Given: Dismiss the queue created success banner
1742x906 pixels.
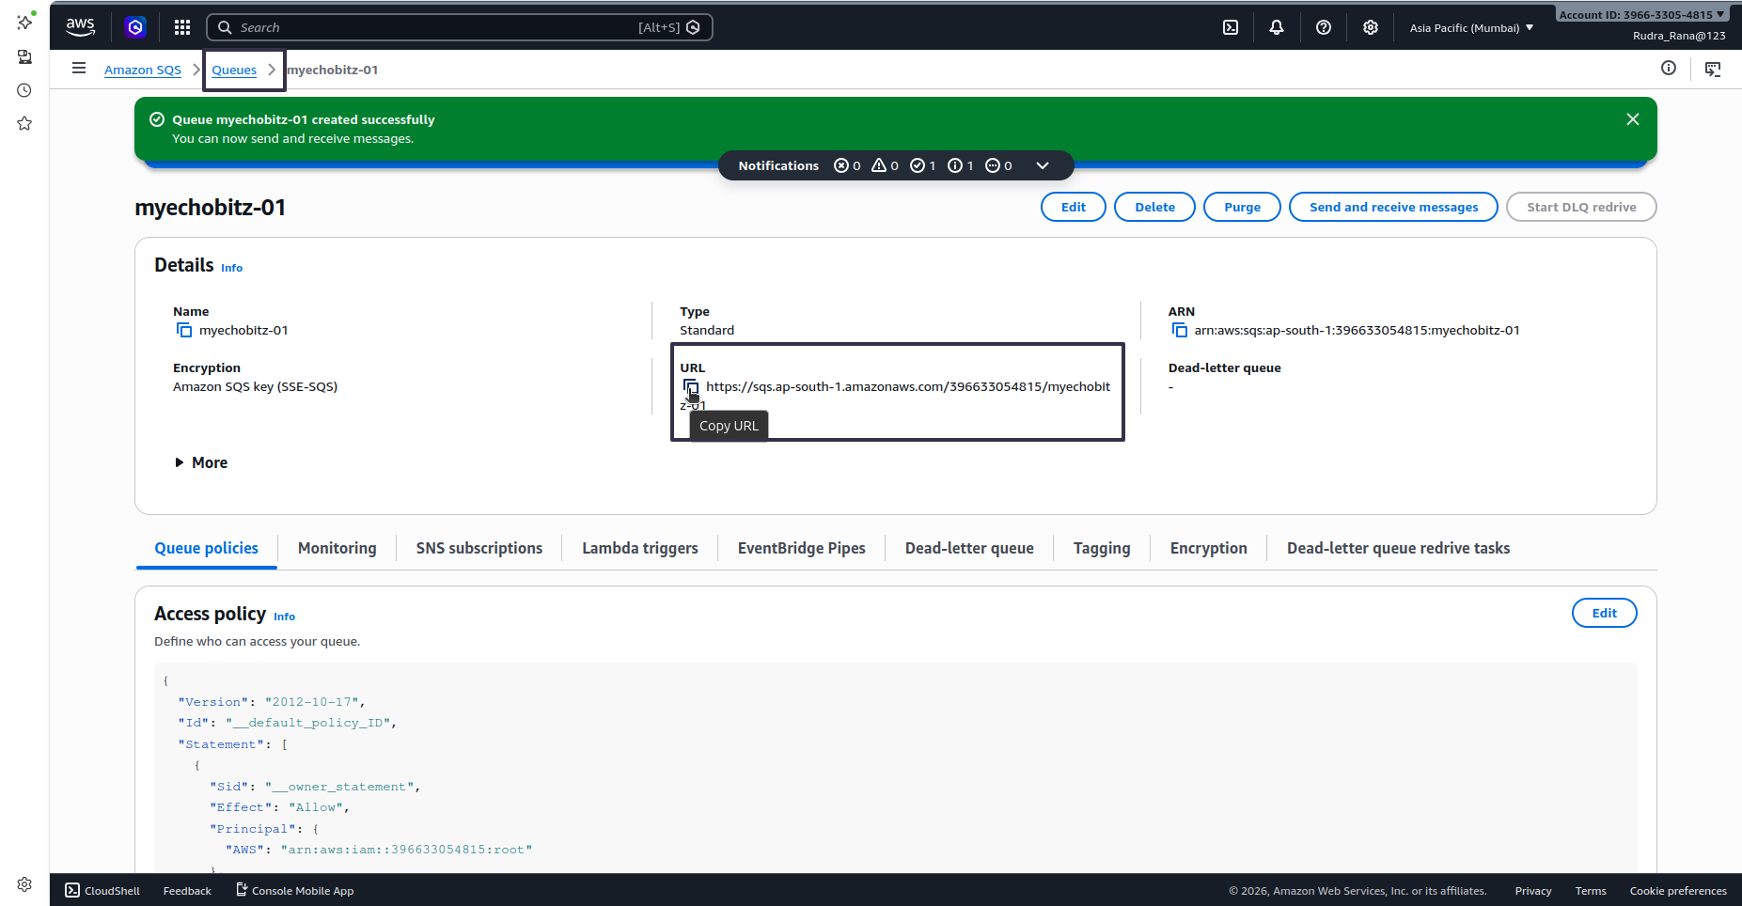Looking at the screenshot, I should click(1633, 119).
